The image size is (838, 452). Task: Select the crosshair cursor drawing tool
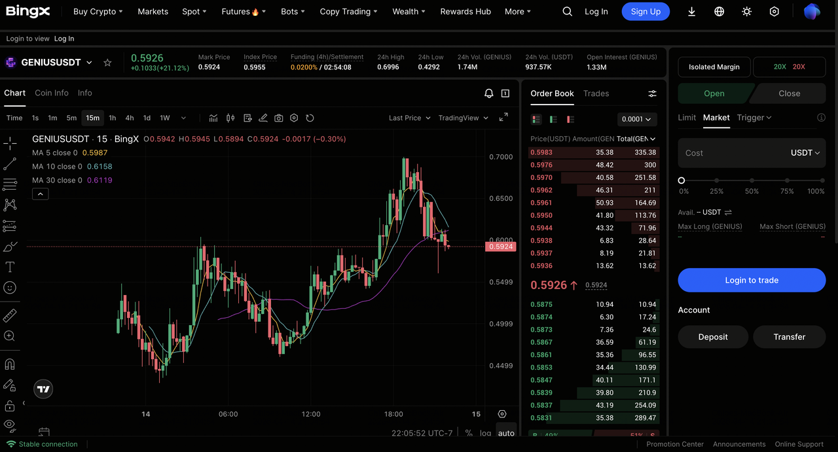coord(10,143)
